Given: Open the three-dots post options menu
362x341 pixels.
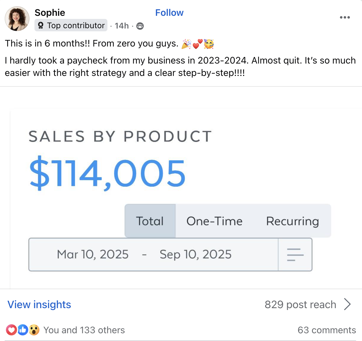Looking at the screenshot, I should click(345, 17).
